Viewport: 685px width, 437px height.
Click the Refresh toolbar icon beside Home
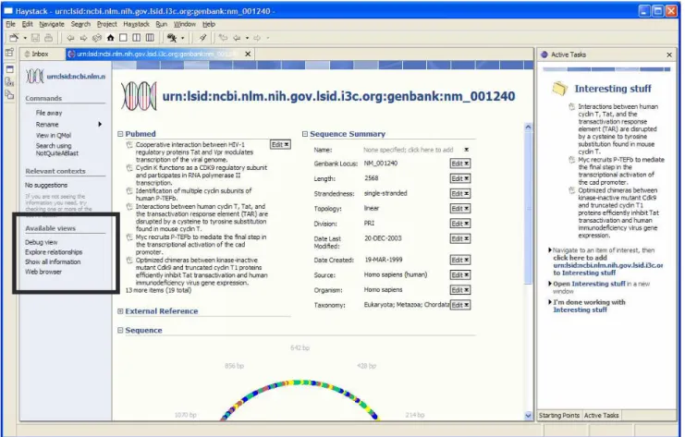(97, 38)
